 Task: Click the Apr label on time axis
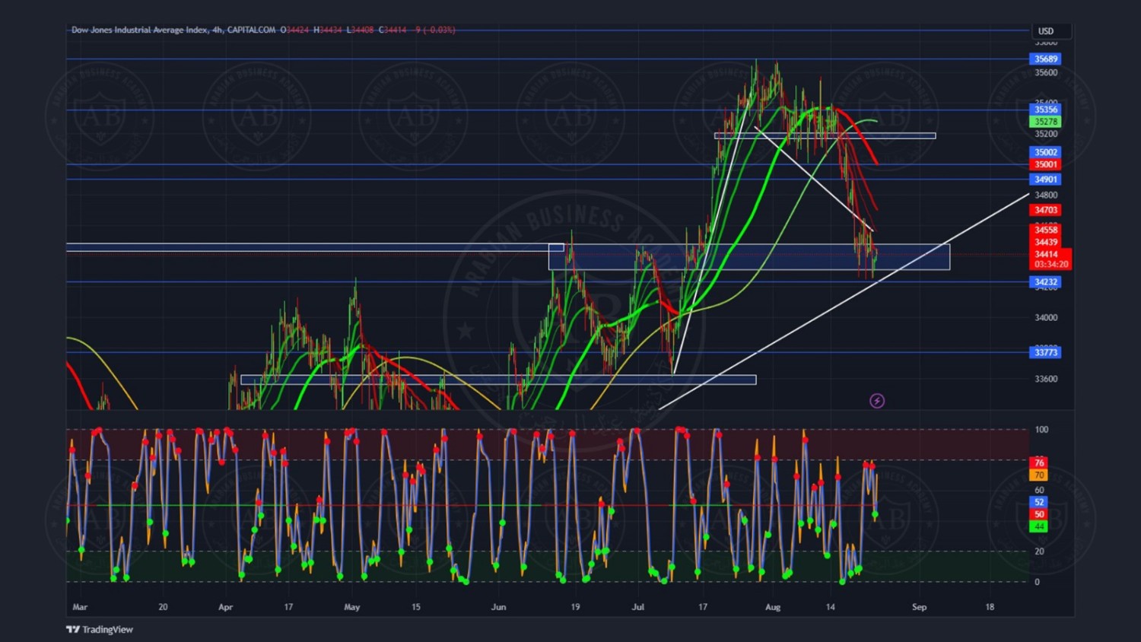[225, 607]
